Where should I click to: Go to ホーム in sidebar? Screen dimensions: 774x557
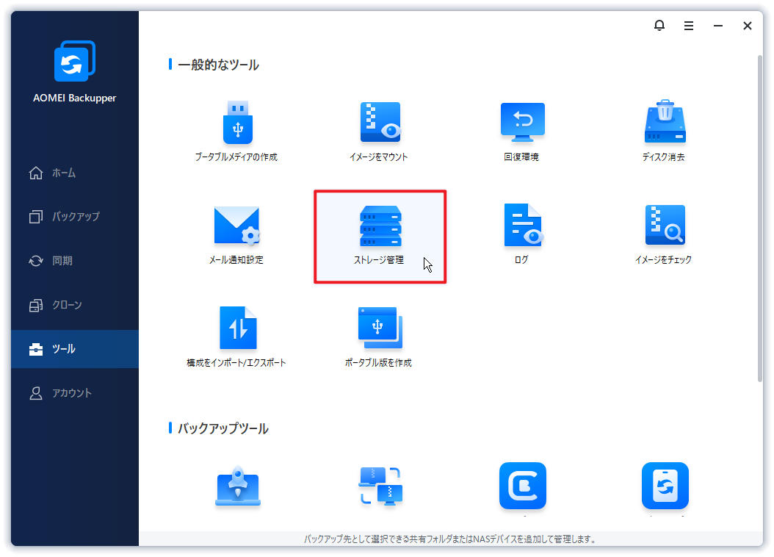[75, 173]
